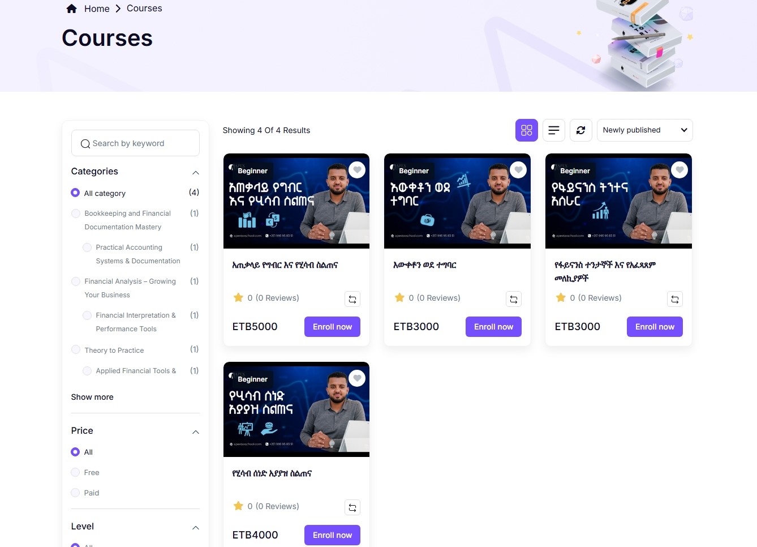757x547 pixels.
Task: Collapse the Categories section
Action: point(196,172)
